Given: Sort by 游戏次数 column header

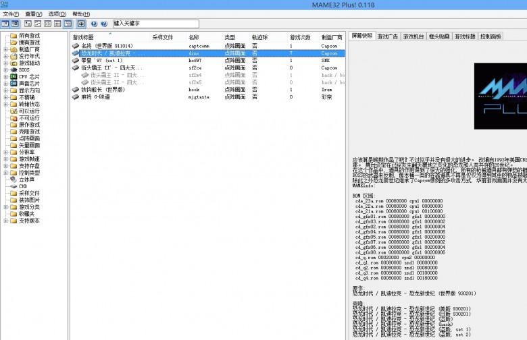Looking at the screenshot, I should 303,37.
